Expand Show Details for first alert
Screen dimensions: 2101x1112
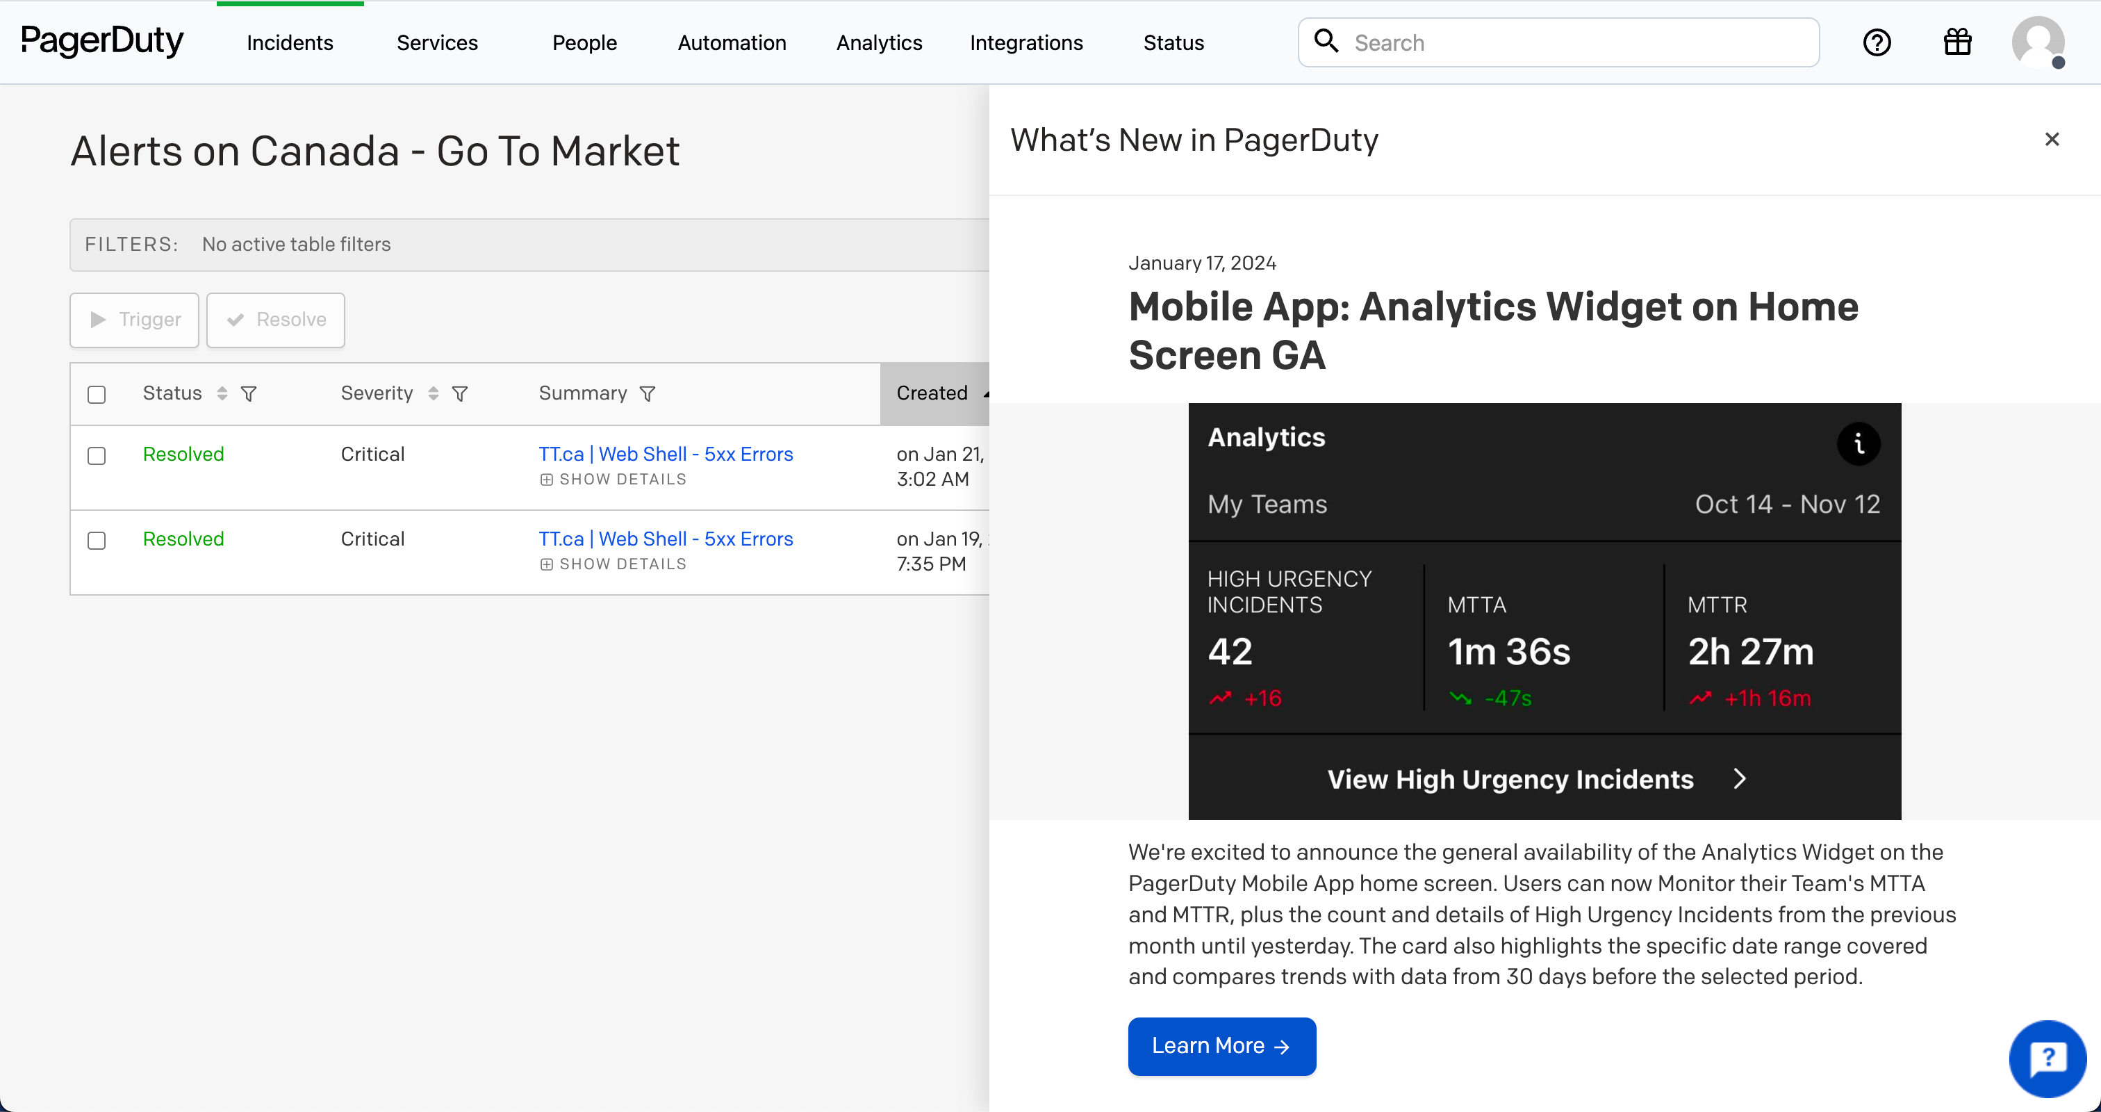[x=613, y=480]
